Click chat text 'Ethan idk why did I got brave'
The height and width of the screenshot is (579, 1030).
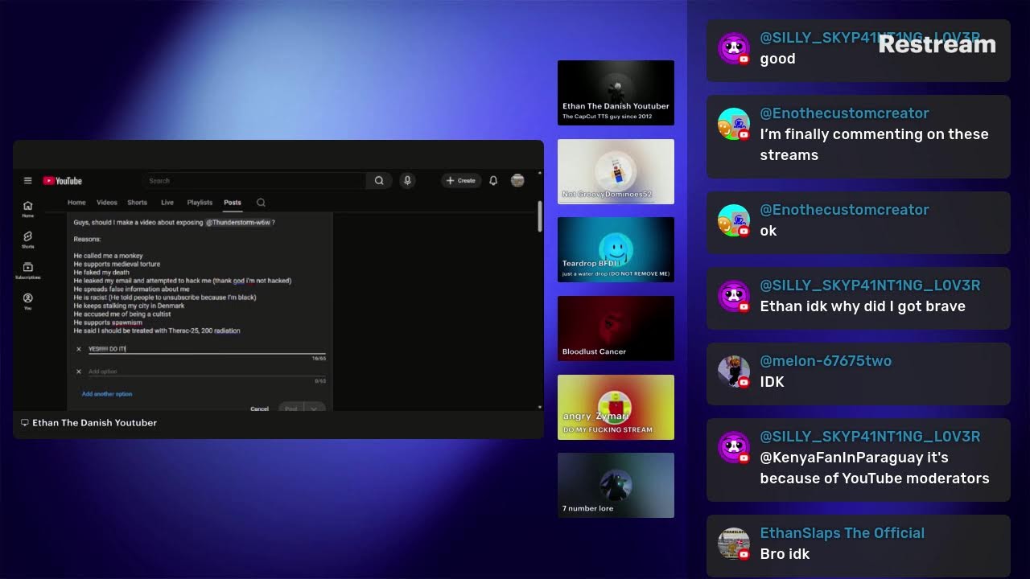tap(863, 306)
